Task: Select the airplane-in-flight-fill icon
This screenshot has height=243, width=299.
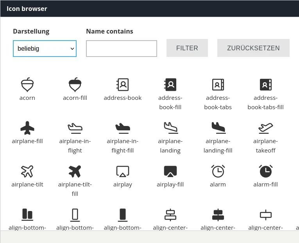Action: tap(123, 128)
